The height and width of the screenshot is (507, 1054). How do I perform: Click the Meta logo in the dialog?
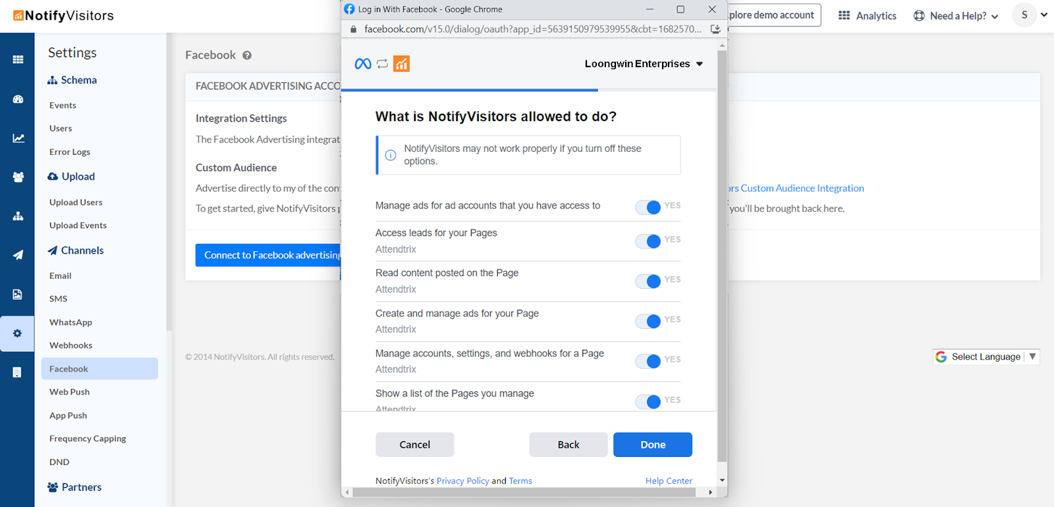363,64
